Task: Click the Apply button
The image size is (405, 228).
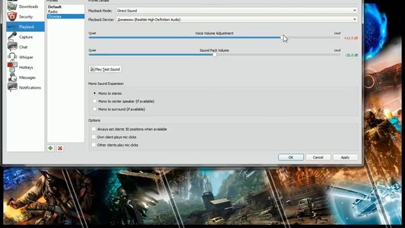Action: 345,157
